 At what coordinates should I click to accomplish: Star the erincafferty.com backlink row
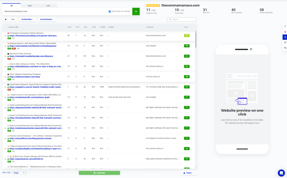[x=5, y=138]
